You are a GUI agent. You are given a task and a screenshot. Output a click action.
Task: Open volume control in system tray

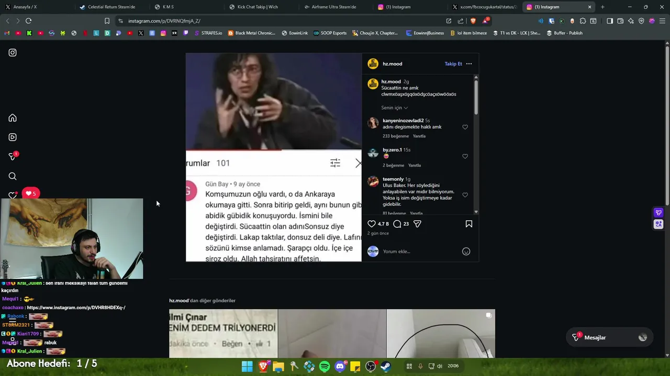440,366
